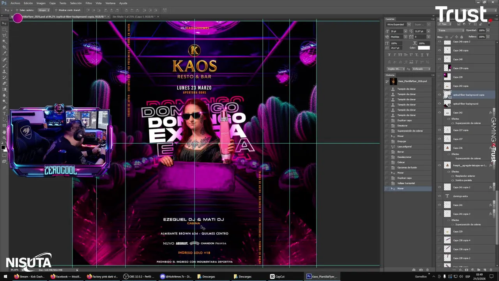This screenshot has width=499, height=281.
Task: Open the Tipo layer filter dropdown
Action: tap(444, 24)
